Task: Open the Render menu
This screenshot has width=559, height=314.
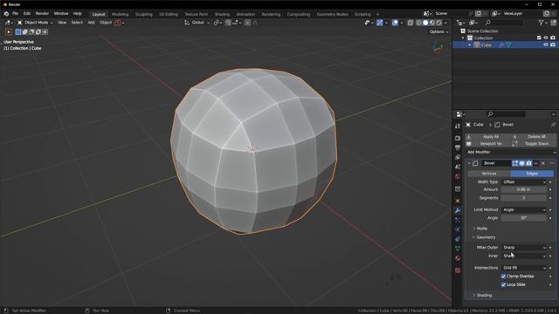Action: 42,14
